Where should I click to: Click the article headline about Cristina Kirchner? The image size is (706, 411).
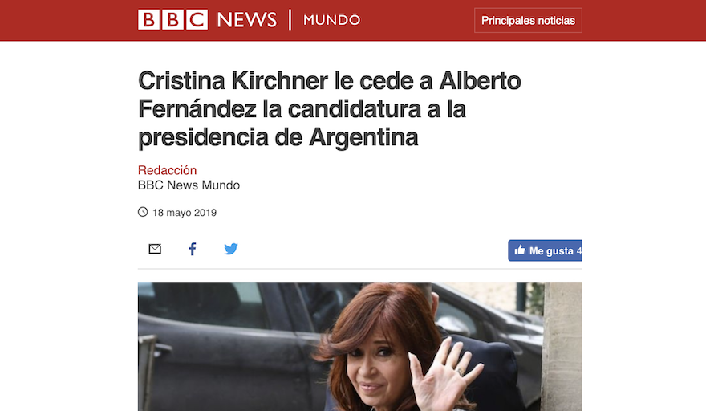329,108
